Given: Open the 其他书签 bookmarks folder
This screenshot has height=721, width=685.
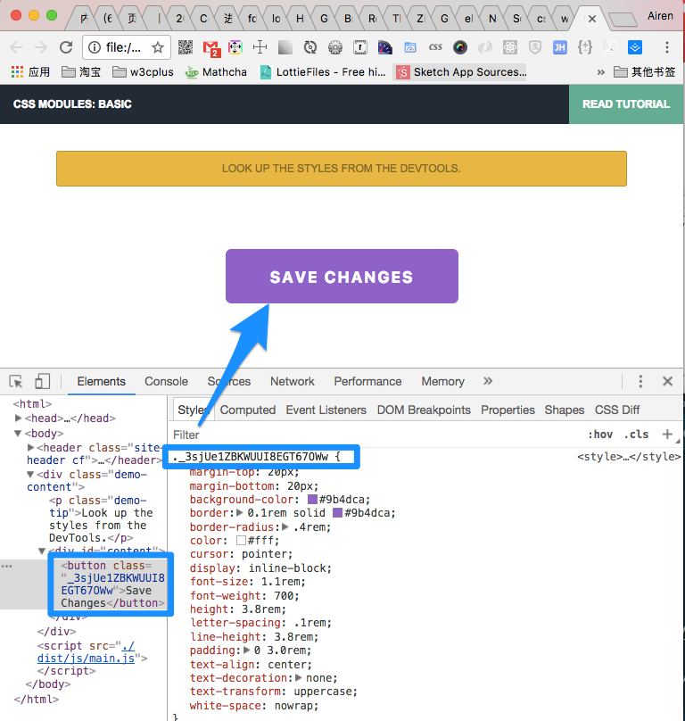Looking at the screenshot, I should [x=645, y=72].
